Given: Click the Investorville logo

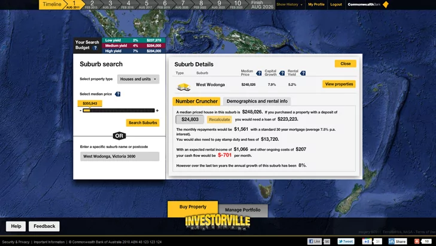Looking at the screenshot, I should tap(218, 223).
